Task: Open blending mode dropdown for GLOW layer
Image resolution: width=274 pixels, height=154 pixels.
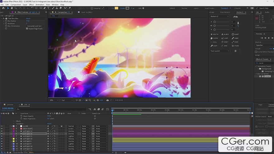Action: [x=72, y=126]
